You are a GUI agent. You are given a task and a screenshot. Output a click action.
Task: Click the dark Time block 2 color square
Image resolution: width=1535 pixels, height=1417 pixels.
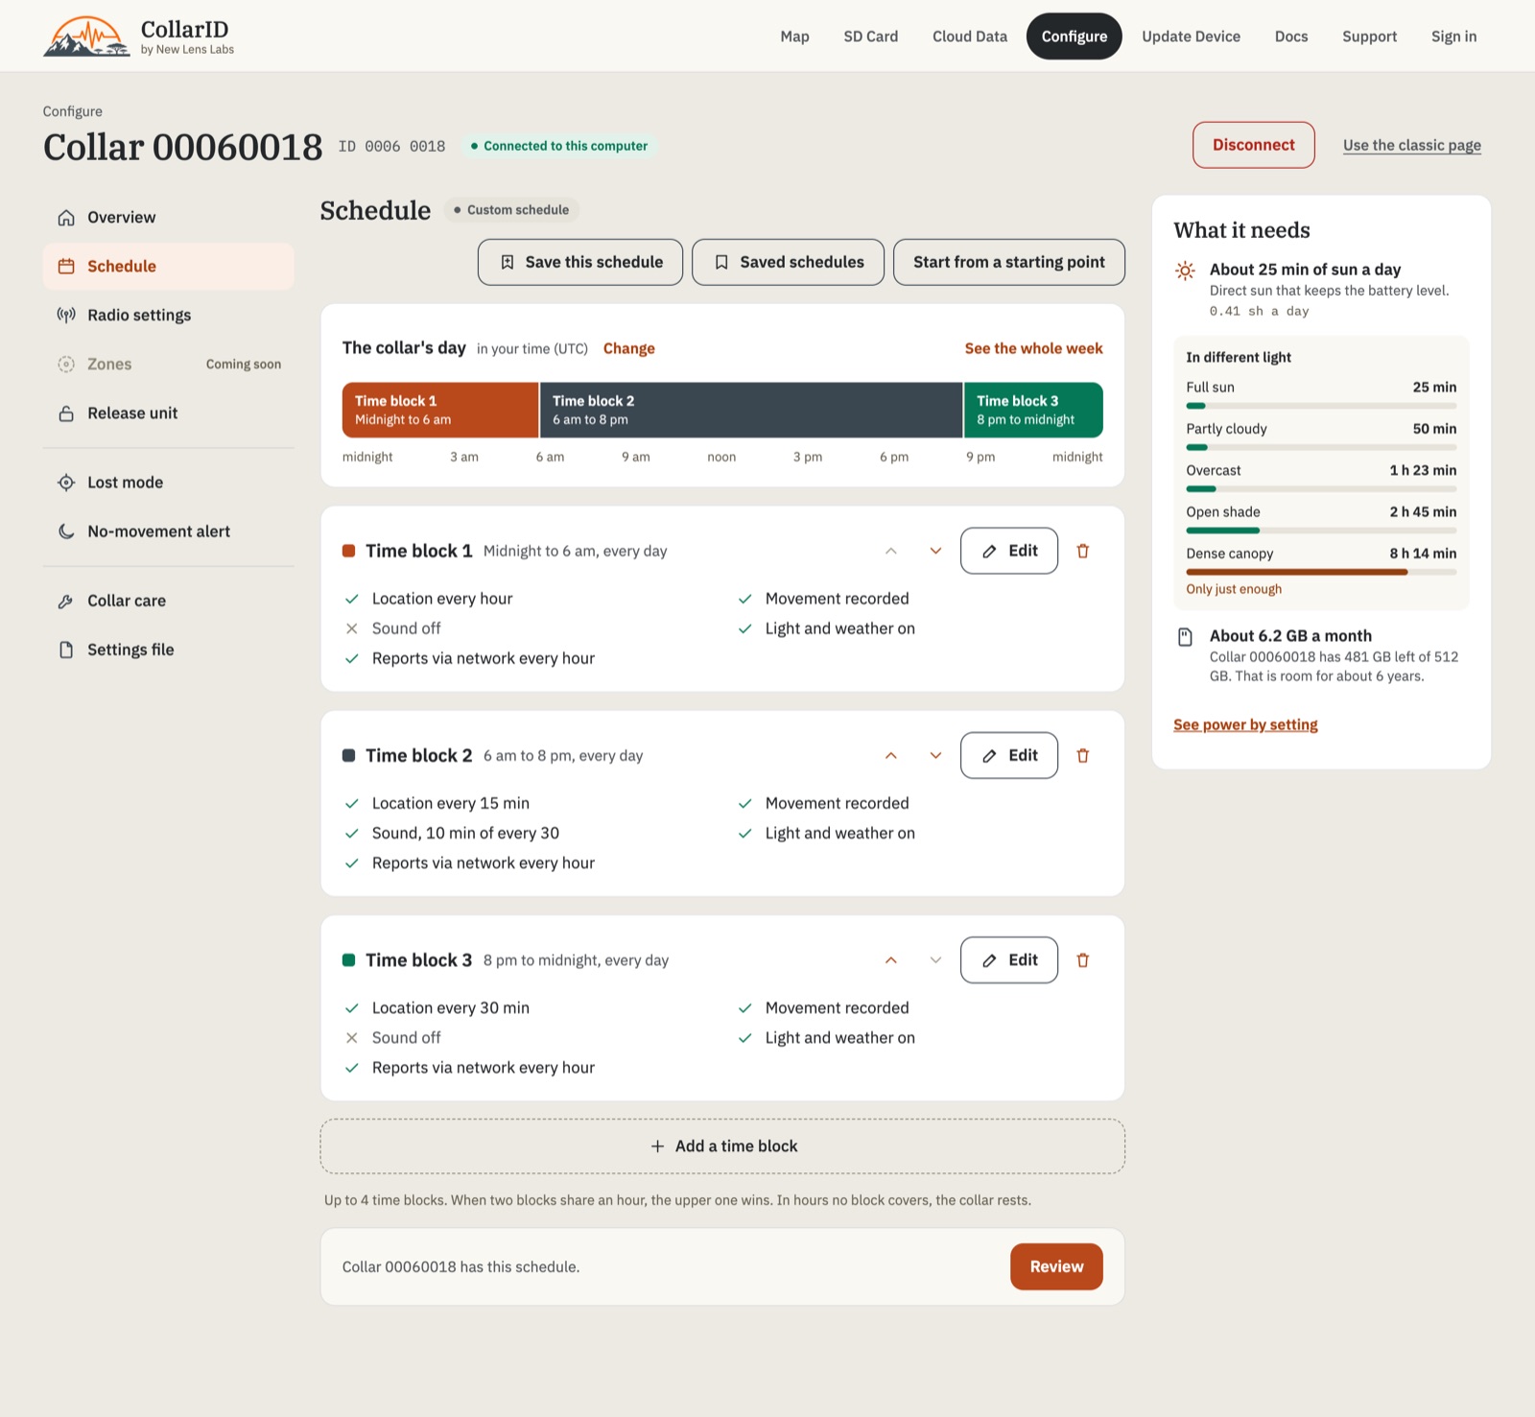(x=349, y=755)
